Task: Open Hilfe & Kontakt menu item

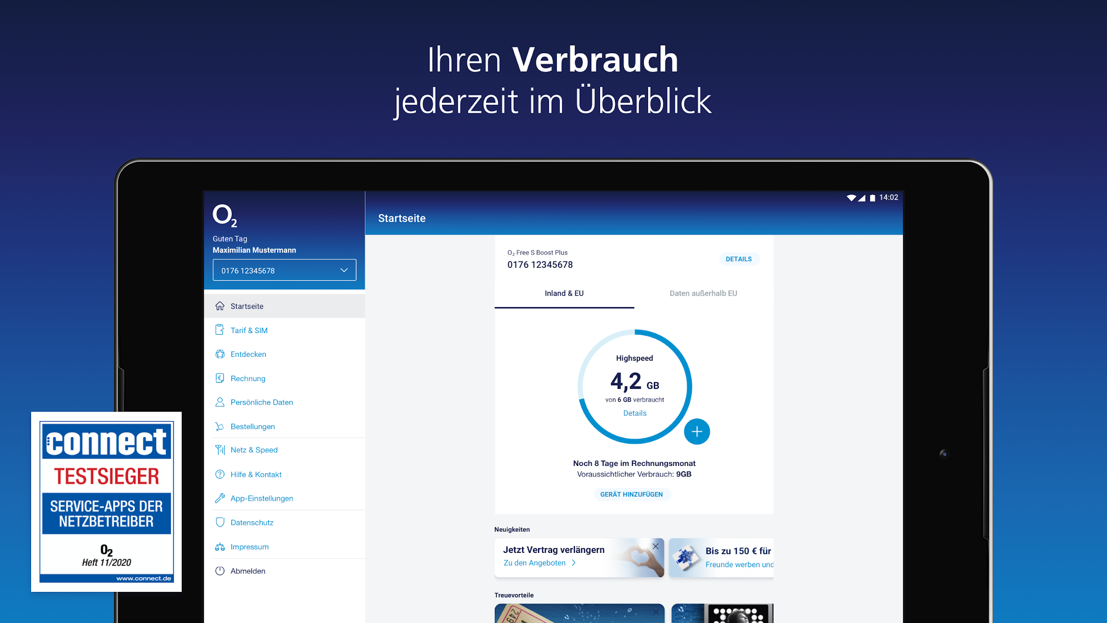Action: 256,474
